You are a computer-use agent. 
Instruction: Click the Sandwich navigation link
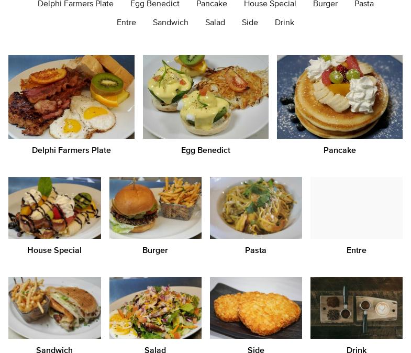pyautogui.click(x=171, y=23)
